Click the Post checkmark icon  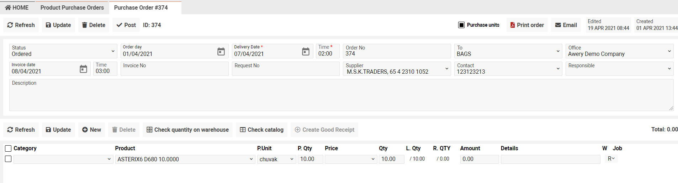pyautogui.click(x=120, y=25)
